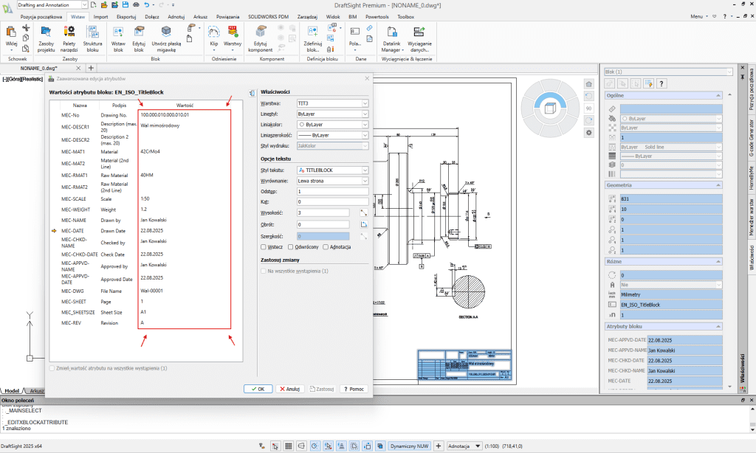Collapse Atrybuty bloku section
Viewport: 756px width, 453px height.
point(718,326)
